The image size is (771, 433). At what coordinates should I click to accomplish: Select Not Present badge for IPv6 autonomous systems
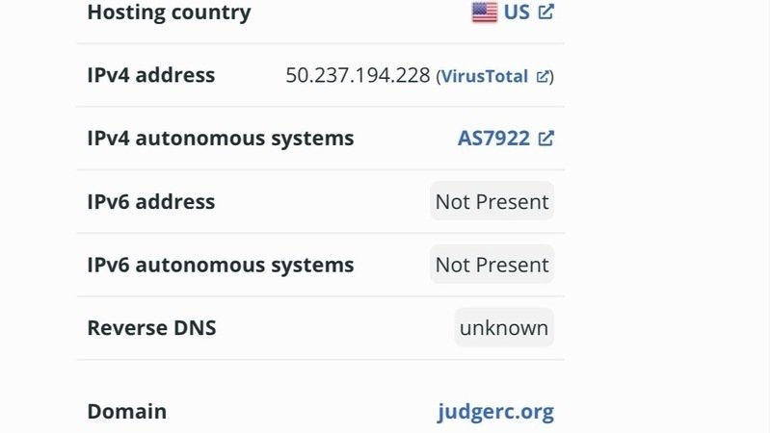coord(492,266)
